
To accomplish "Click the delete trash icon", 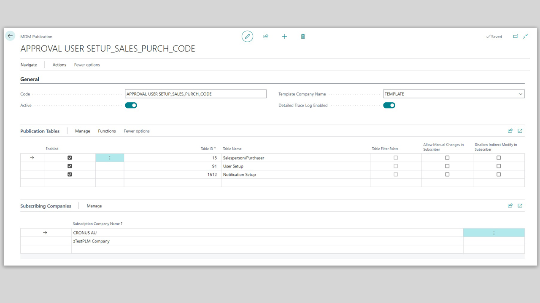I will [303, 37].
